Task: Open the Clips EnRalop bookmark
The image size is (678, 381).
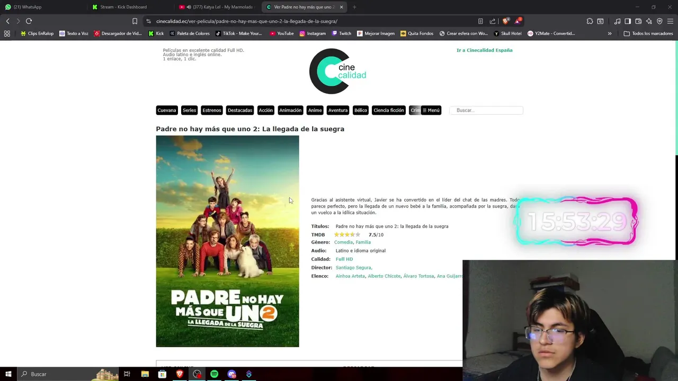Action: tap(37, 33)
